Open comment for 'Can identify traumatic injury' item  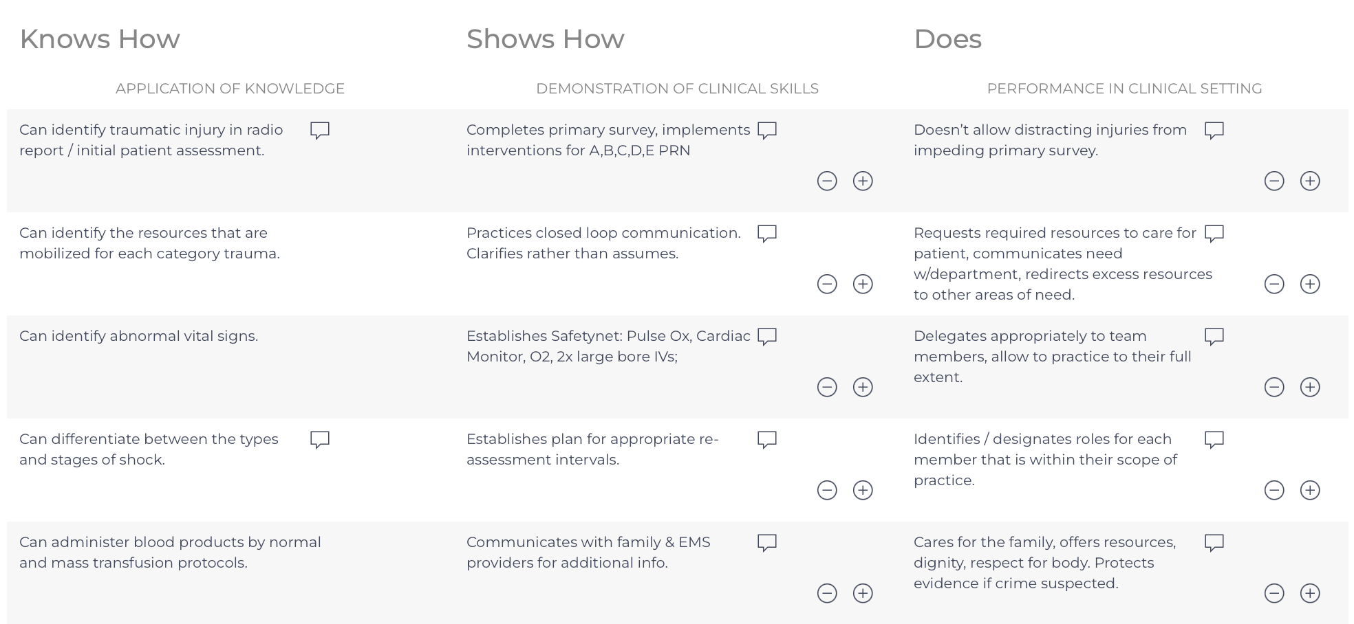click(320, 130)
